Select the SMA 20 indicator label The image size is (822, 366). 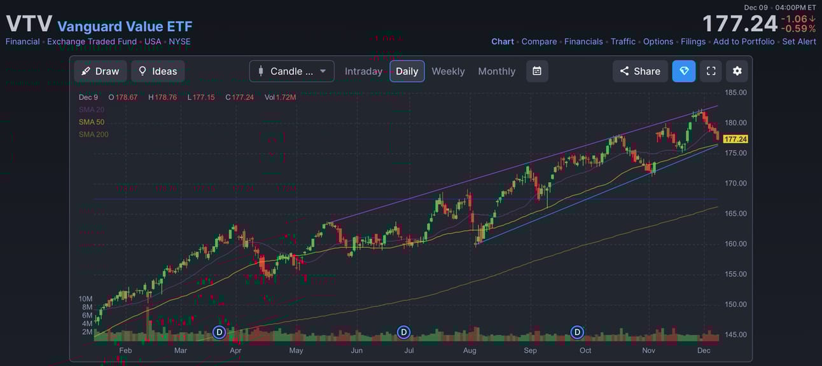(92, 109)
